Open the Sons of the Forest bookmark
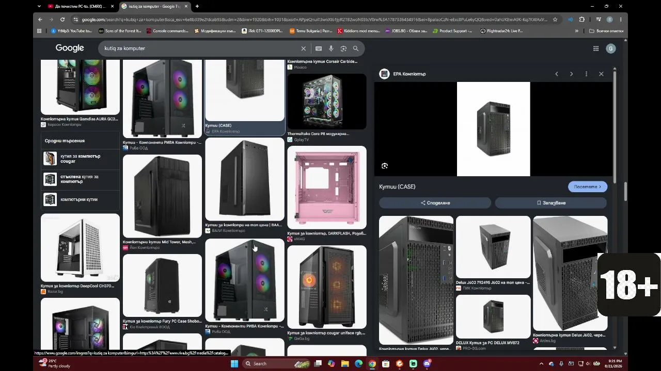 click(120, 31)
